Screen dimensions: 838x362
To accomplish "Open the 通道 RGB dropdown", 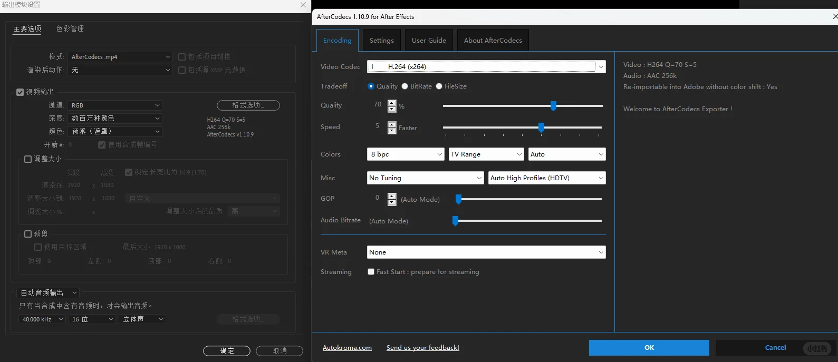I will 115,105.
